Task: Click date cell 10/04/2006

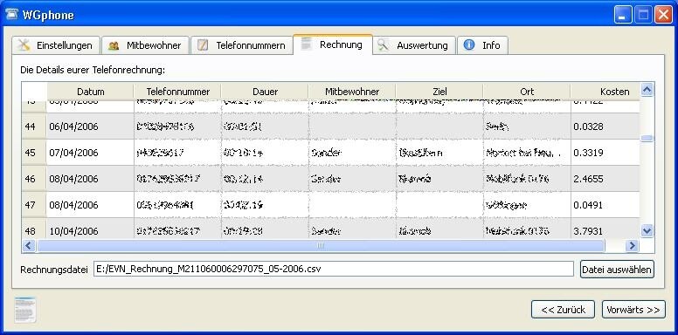Action: [90, 228]
